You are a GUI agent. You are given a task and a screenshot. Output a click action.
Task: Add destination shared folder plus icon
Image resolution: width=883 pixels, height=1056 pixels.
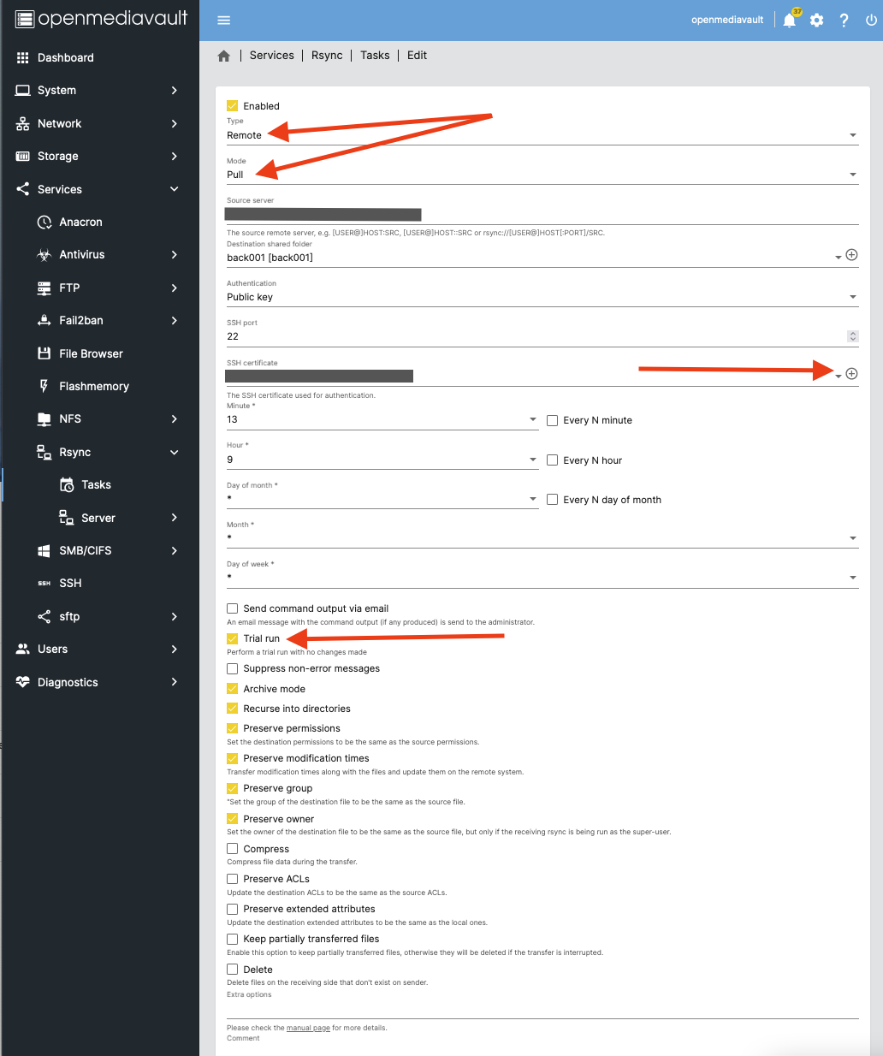[x=851, y=255]
